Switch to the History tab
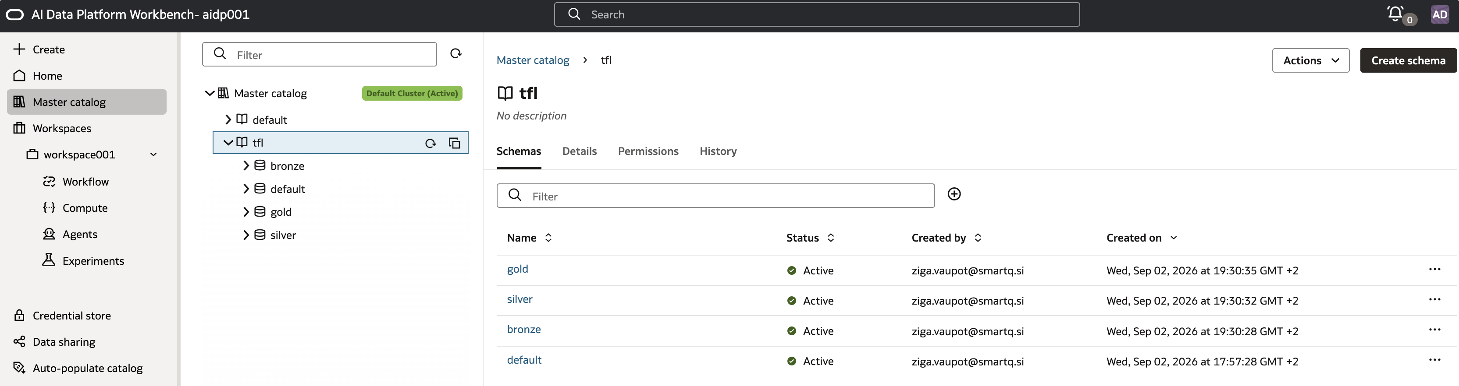Screen dimensions: 1459x386 tap(718, 151)
